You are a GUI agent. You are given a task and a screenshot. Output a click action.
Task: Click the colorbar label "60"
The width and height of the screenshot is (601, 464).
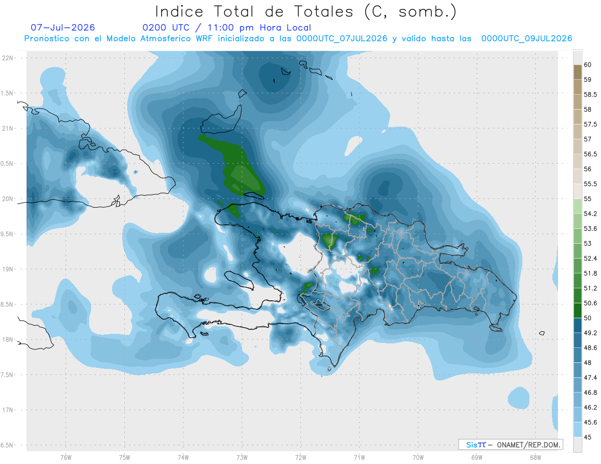tap(588, 65)
